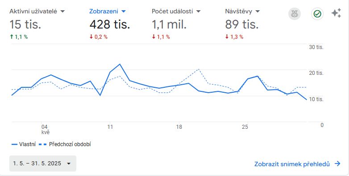
Task: Toggle the Vlastní solid line legend entry
Action: click(x=24, y=144)
